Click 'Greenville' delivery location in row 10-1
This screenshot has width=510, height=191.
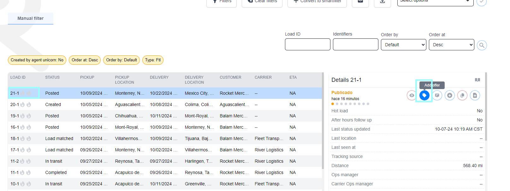pos(198,184)
